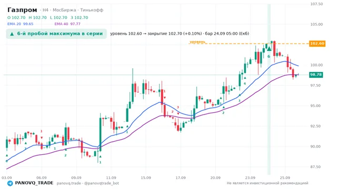Viewport: 337px width, 189px height.
Task: Click the "EMA 20 99.65" legend entry
Action: click(x=21, y=24)
